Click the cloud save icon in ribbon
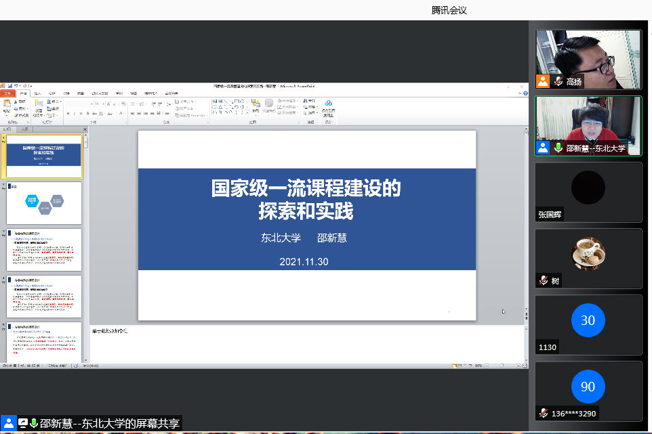This screenshot has height=434, width=652. click(x=328, y=104)
